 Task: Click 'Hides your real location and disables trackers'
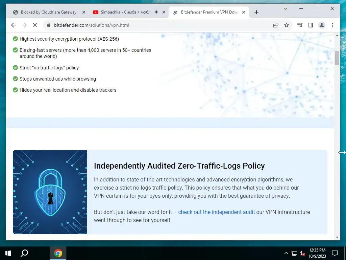pos(68,90)
